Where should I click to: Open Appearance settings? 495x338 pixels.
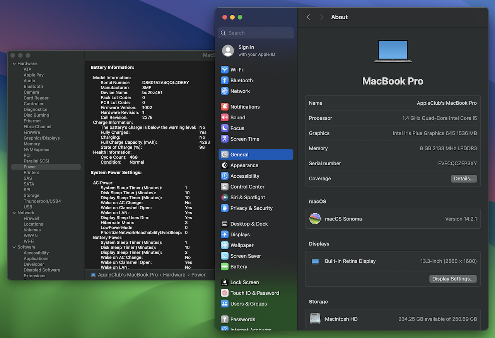click(256, 165)
